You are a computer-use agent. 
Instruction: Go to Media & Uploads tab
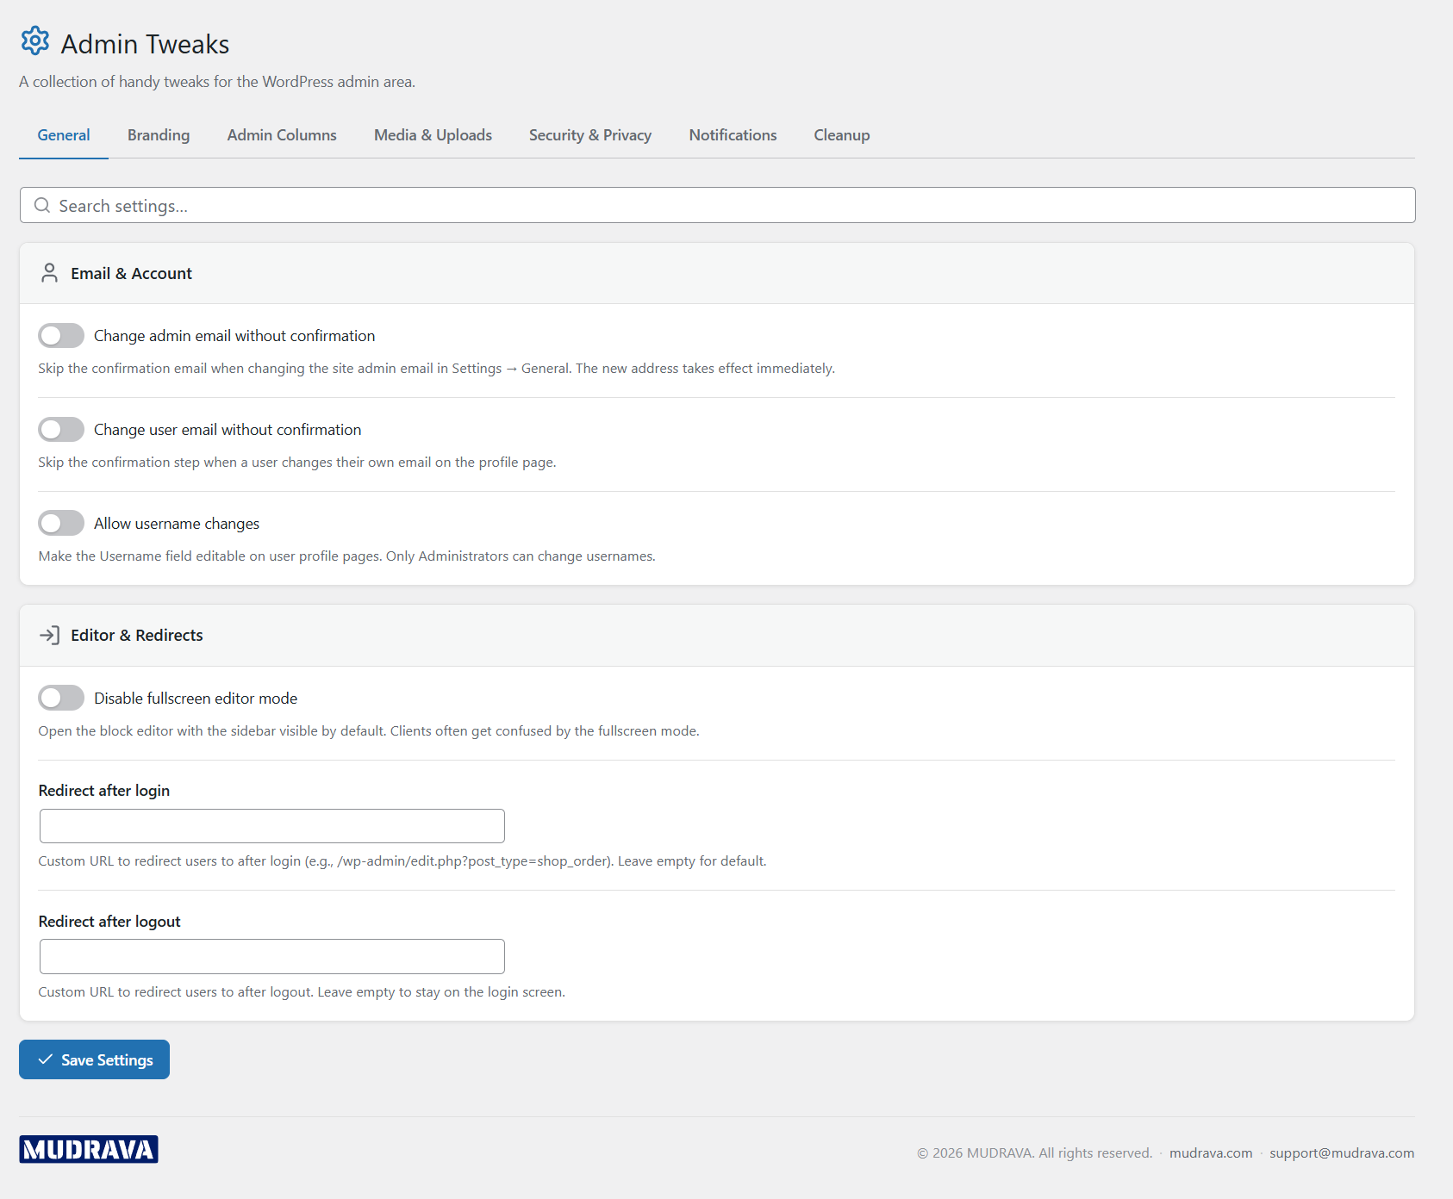[433, 135]
